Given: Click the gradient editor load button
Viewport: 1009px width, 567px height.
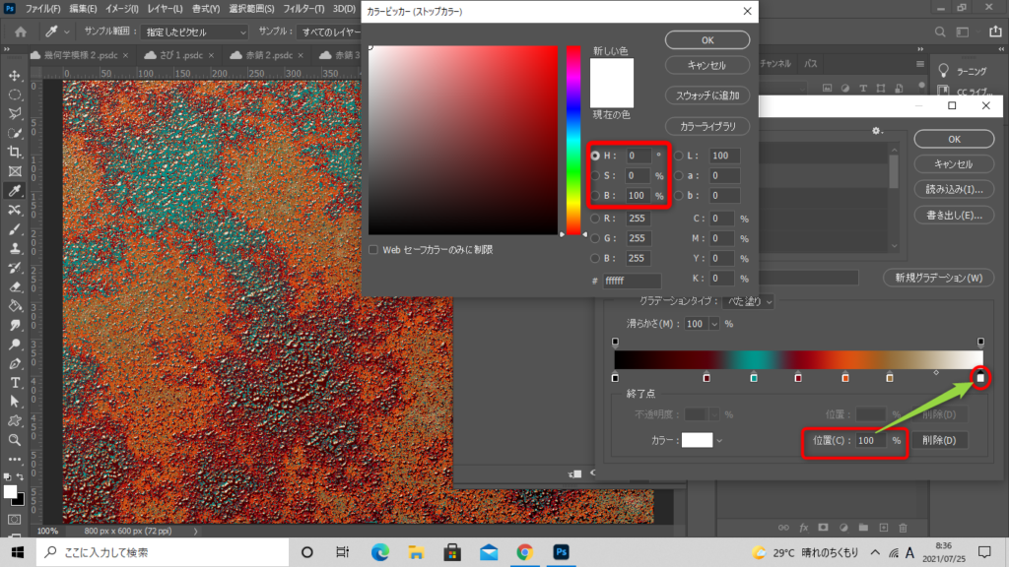Looking at the screenshot, I should click(954, 189).
